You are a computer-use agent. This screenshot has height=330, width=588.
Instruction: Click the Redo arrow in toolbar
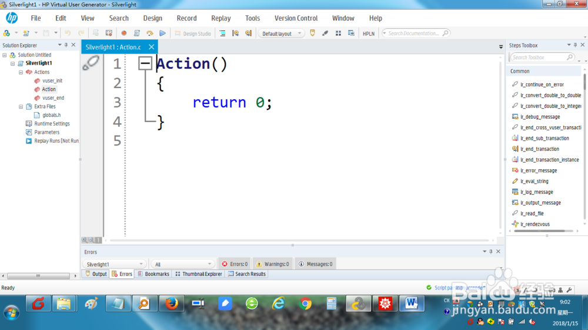click(81, 33)
